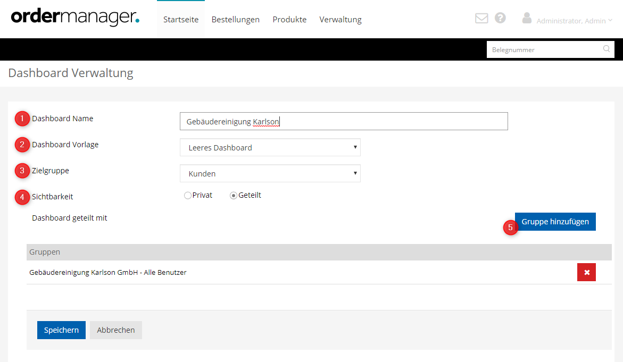Open the Dashboard Vorlage dropdown
This screenshot has width=623, height=362.
[270, 148]
